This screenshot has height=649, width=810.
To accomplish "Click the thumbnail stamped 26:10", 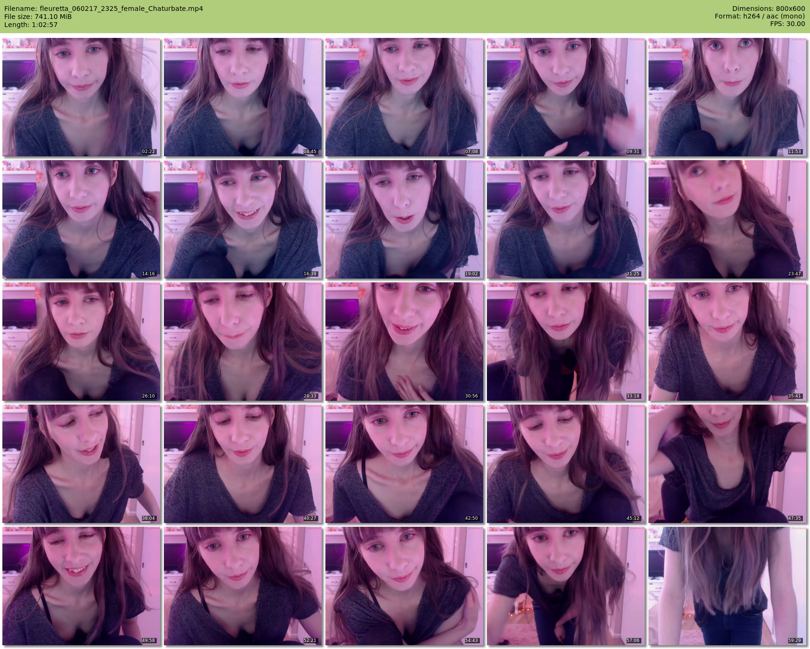I will point(81,342).
